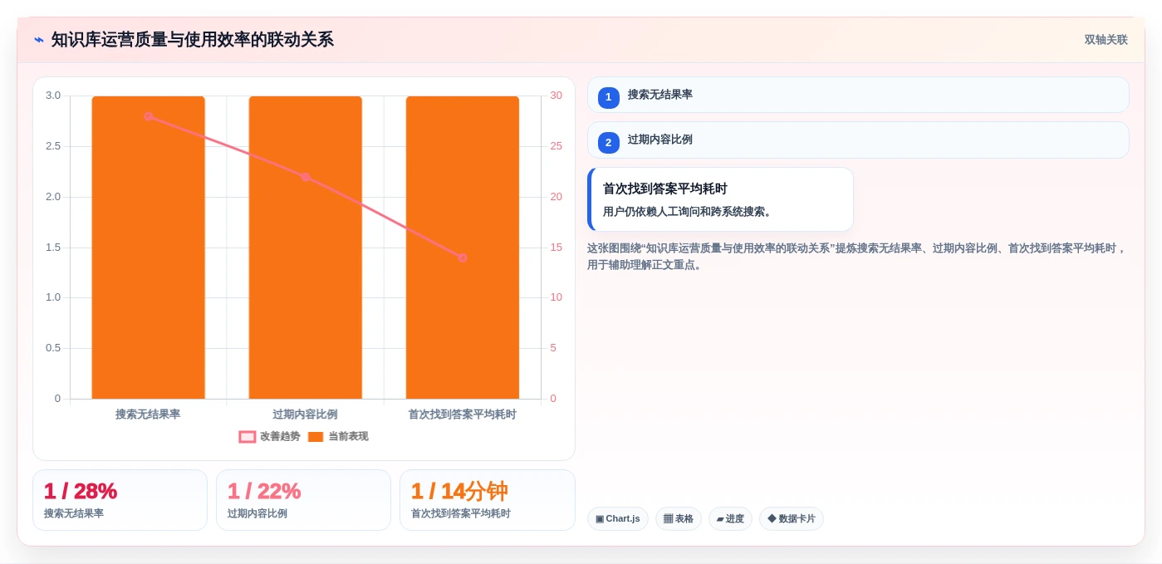Click the x-axis label 过期内容比例
The height and width of the screenshot is (564, 1162).
tap(305, 414)
